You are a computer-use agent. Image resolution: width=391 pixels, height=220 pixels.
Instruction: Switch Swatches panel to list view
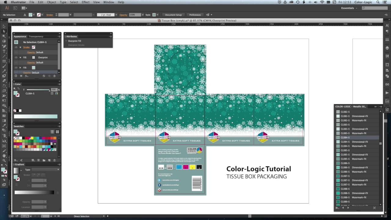(52, 132)
